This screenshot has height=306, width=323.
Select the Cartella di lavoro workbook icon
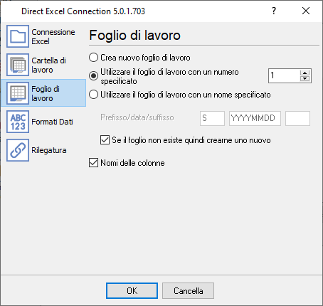[x=18, y=65]
